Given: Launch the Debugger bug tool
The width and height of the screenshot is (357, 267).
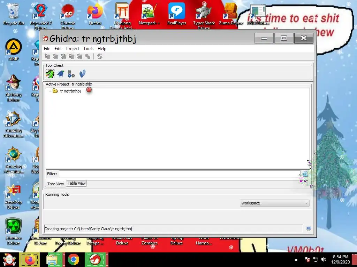Looking at the screenshot, I should [x=61, y=74].
